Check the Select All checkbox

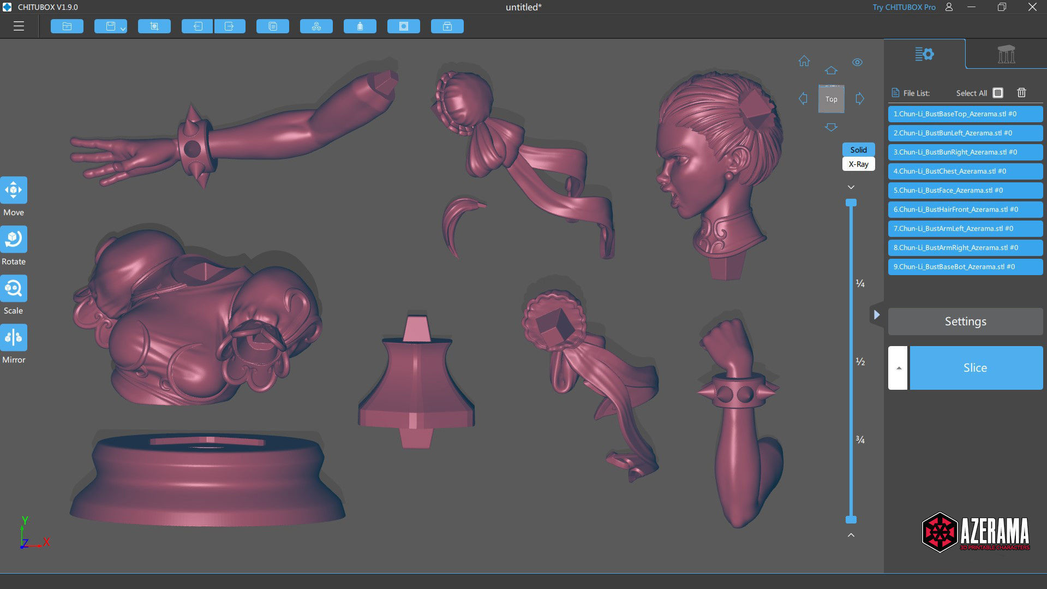click(x=998, y=93)
